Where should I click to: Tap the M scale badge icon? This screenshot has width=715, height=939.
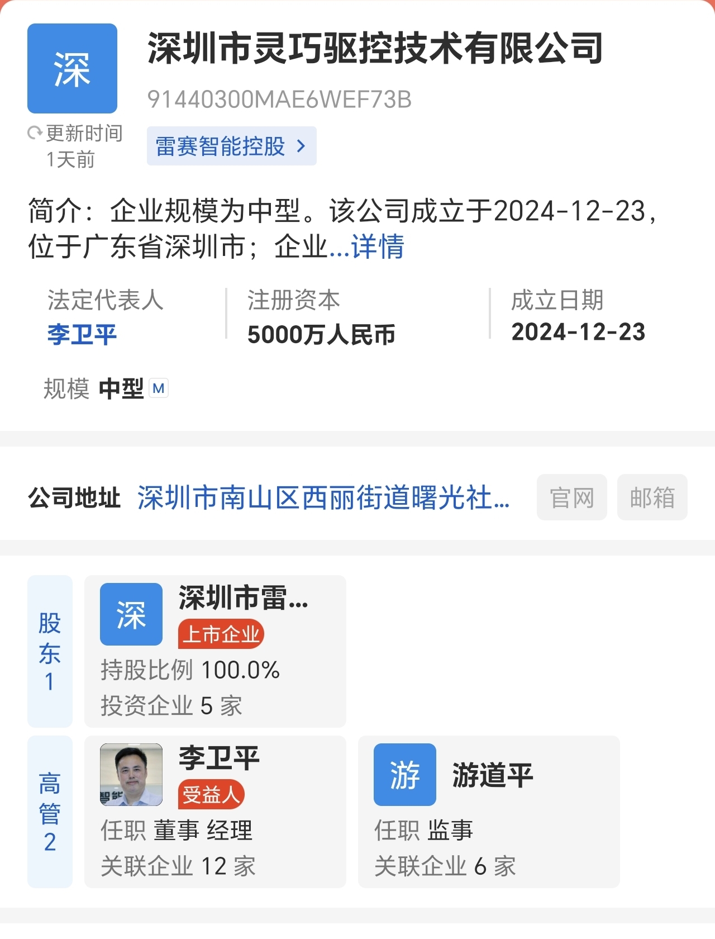(x=159, y=388)
